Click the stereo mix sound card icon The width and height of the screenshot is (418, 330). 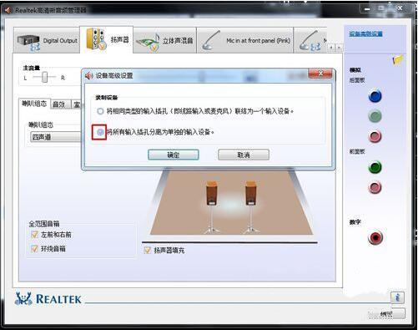click(x=149, y=43)
